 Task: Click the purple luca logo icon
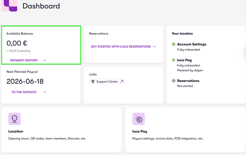click(9, 6)
